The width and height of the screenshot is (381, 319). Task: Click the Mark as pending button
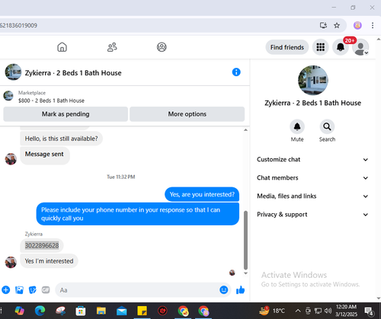tap(66, 114)
